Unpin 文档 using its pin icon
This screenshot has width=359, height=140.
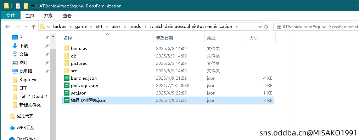pyautogui.click(x=47, y=54)
